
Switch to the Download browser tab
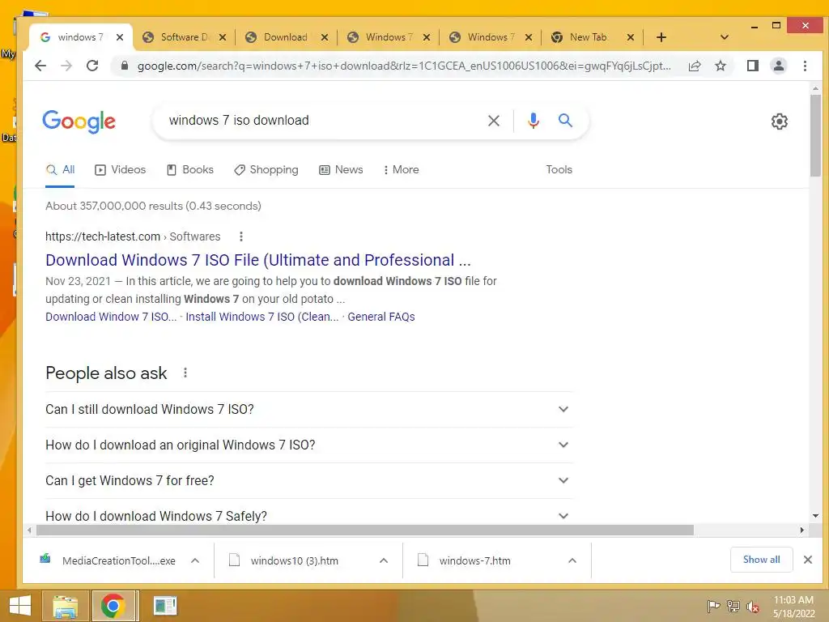tap(286, 37)
